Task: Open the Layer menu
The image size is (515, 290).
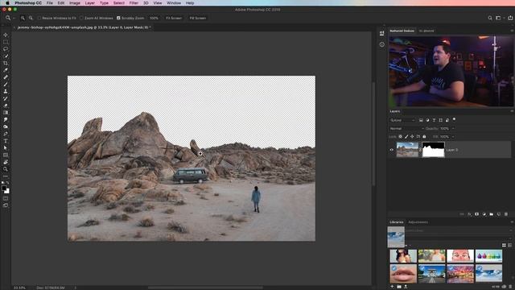Action: [89, 3]
